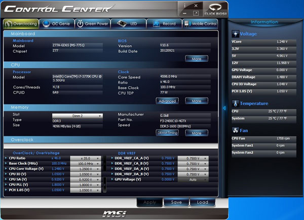The image size is (304, 220).
Task: Switch to the LED tab
Action: point(128,24)
